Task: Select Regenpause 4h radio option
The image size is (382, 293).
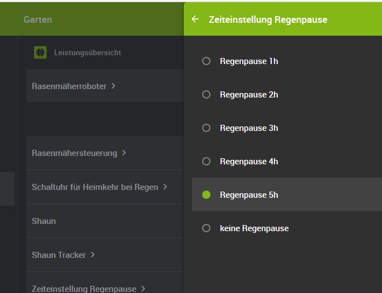Action: tap(207, 162)
